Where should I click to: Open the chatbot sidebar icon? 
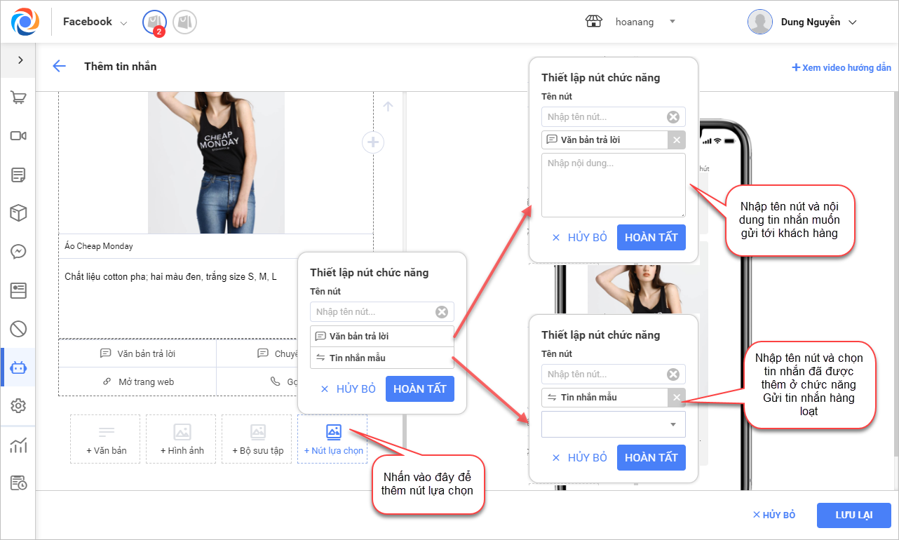point(18,367)
